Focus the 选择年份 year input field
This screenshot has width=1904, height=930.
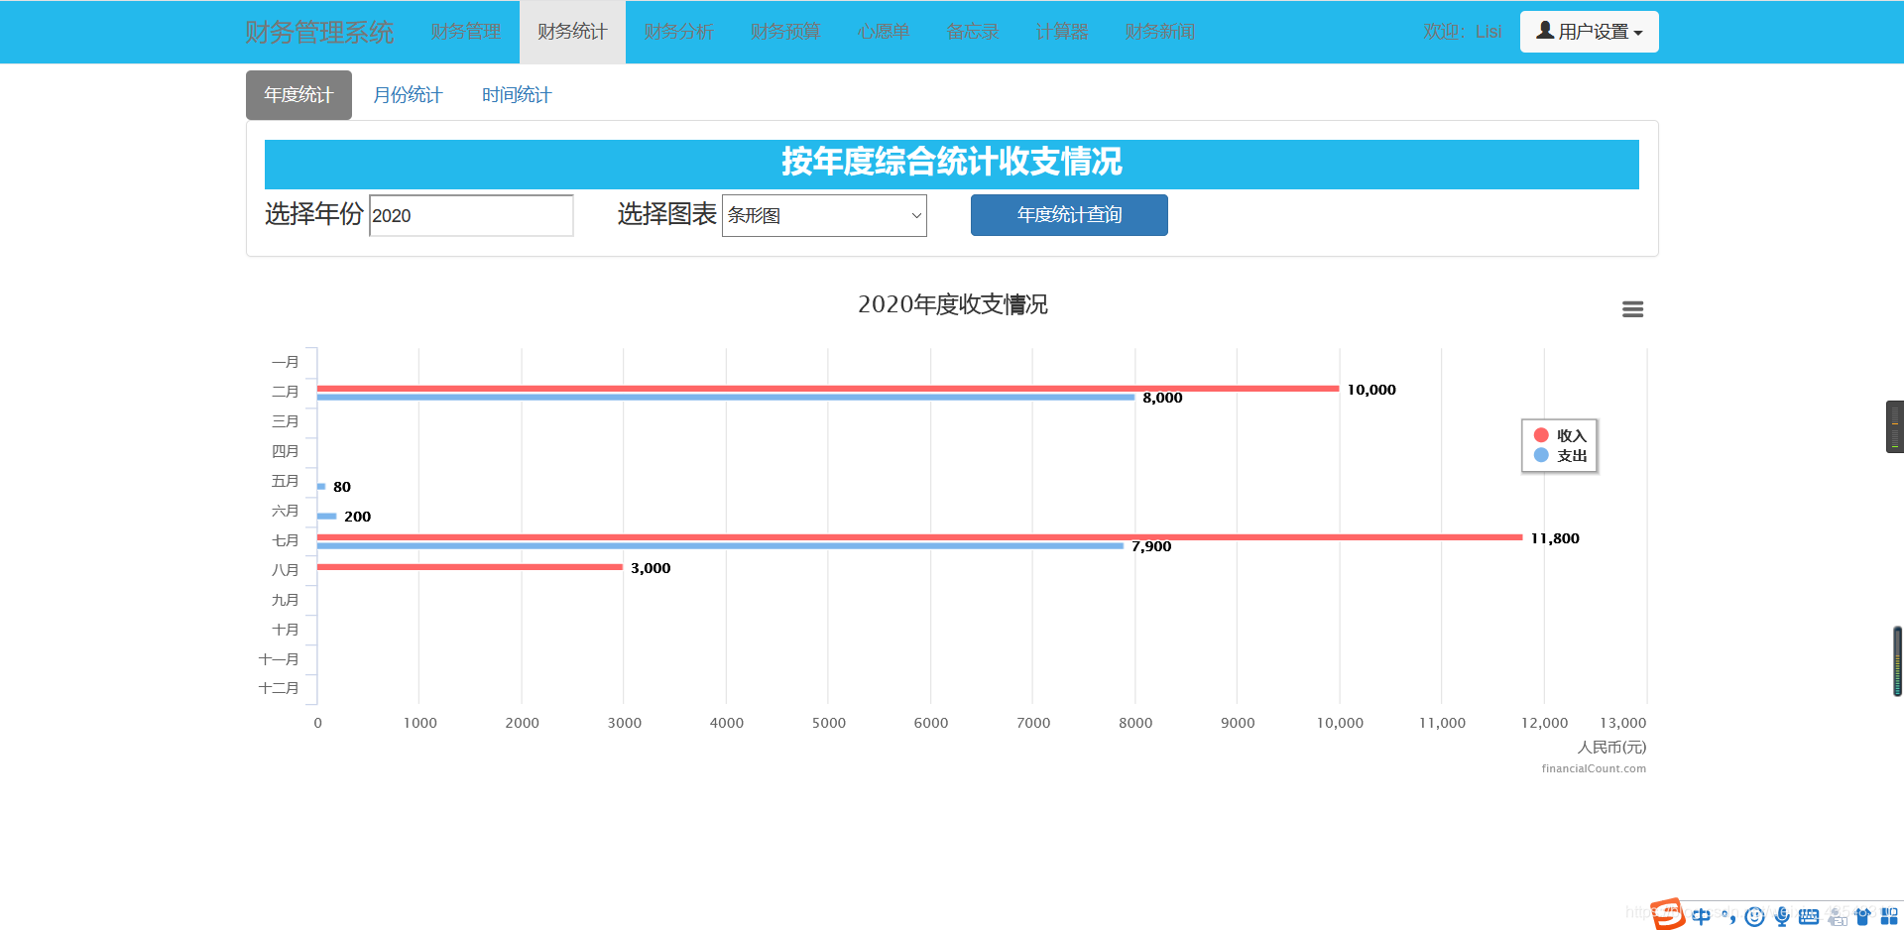click(471, 215)
